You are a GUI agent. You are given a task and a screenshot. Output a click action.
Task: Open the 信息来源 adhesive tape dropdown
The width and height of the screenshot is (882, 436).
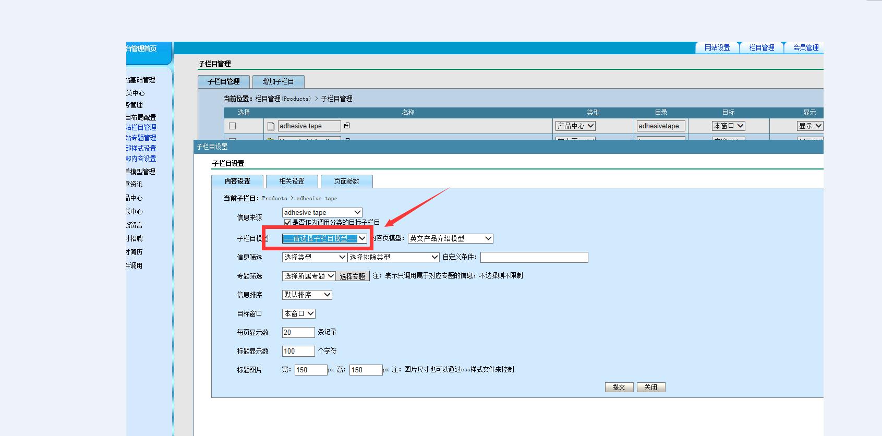pyautogui.click(x=322, y=212)
